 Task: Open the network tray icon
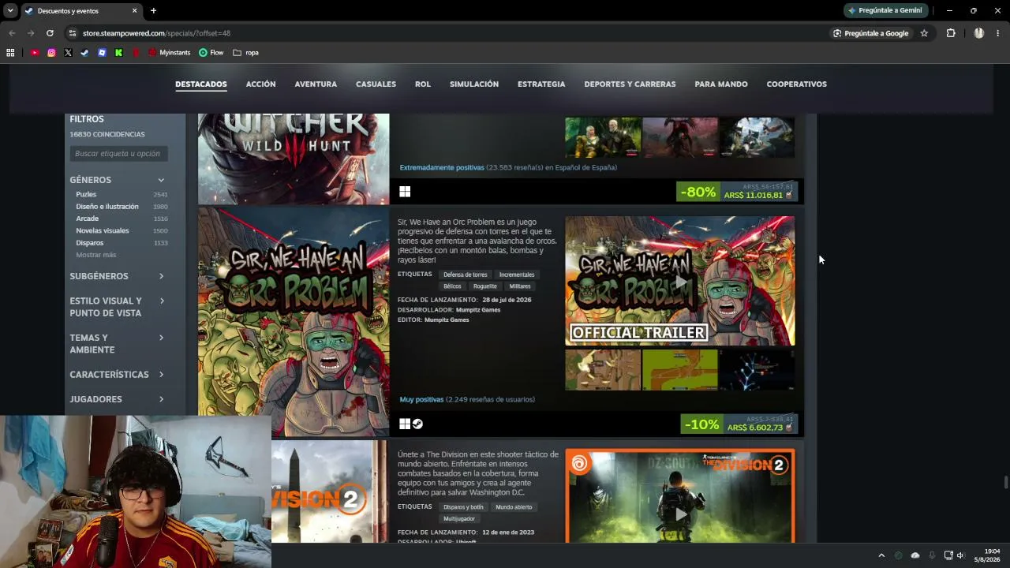pyautogui.click(x=948, y=555)
